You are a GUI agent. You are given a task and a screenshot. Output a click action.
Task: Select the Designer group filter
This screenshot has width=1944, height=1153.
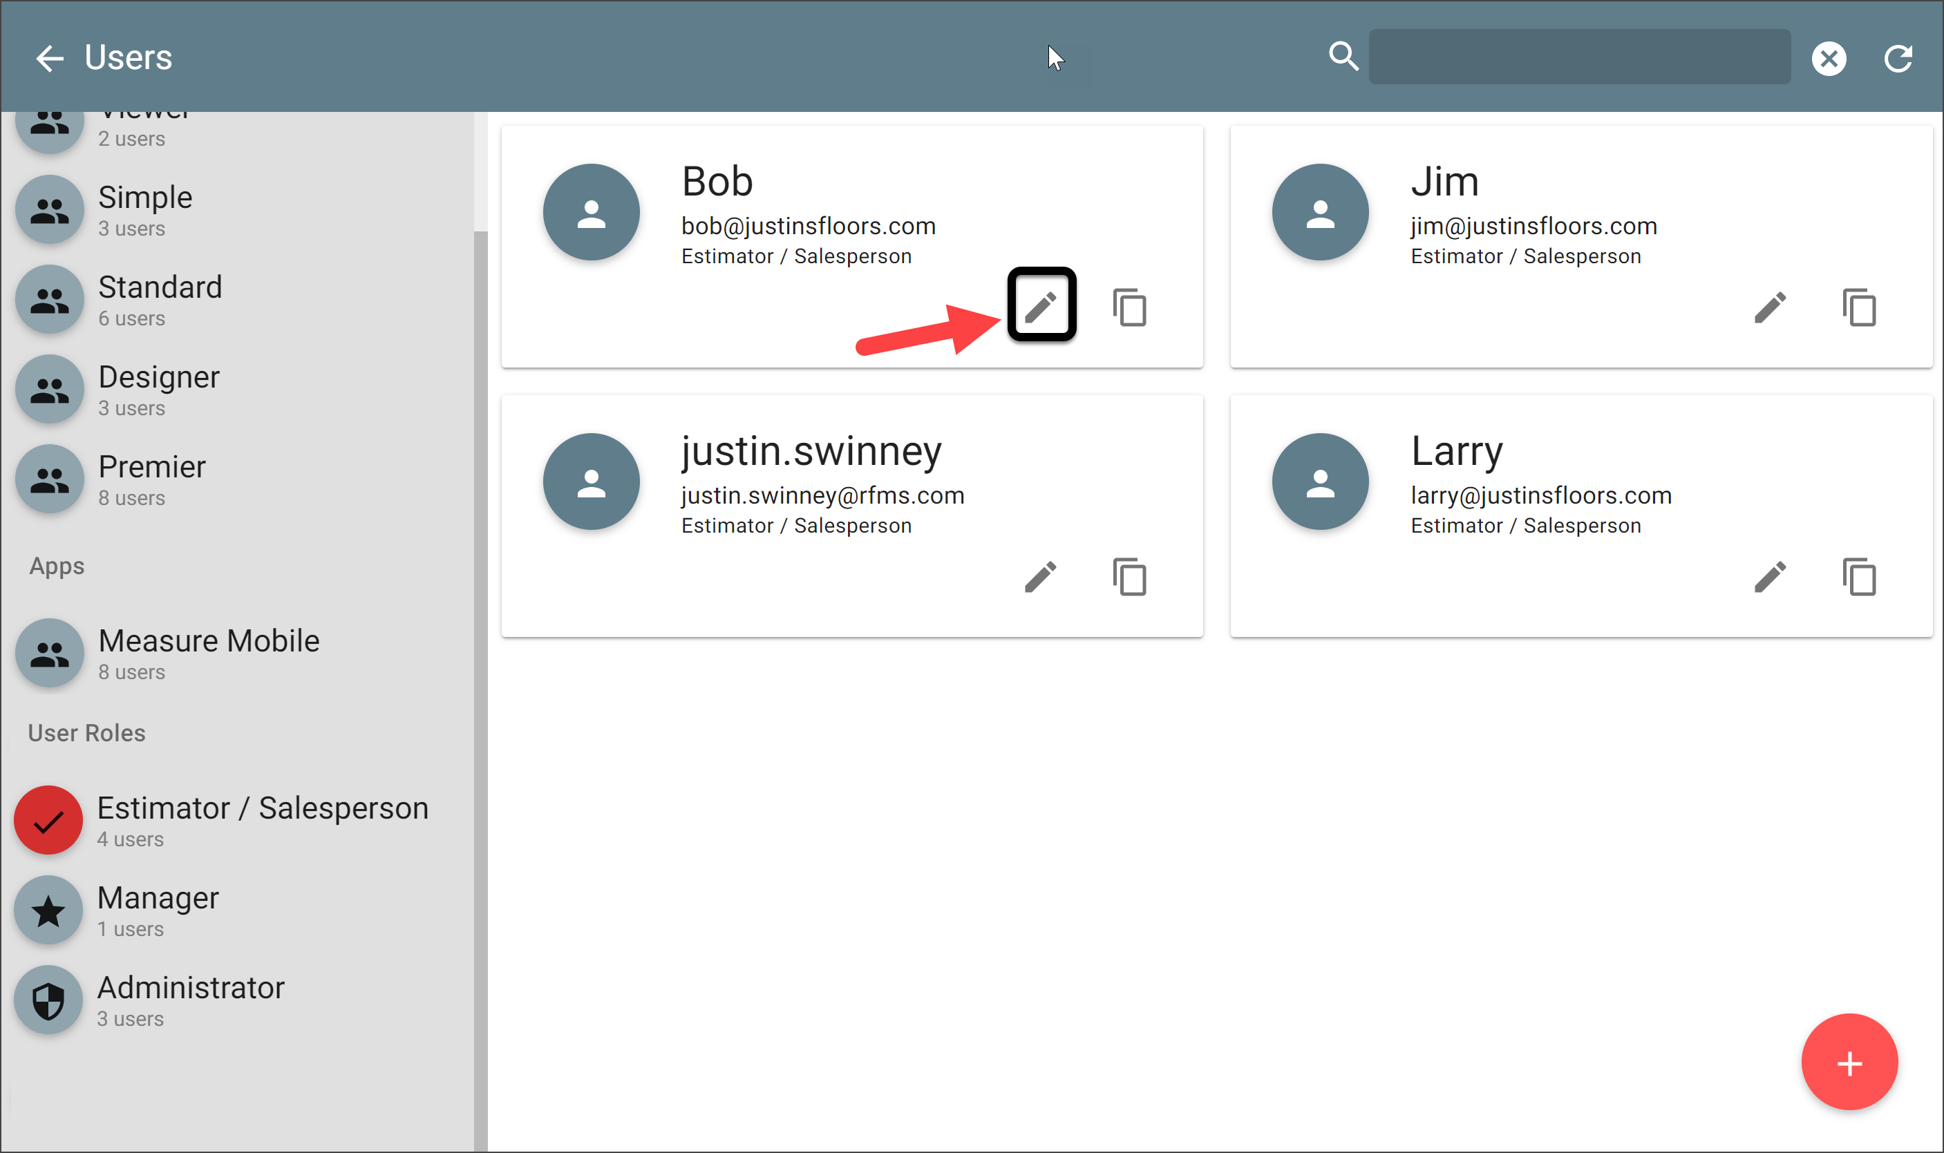[x=50, y=389]
